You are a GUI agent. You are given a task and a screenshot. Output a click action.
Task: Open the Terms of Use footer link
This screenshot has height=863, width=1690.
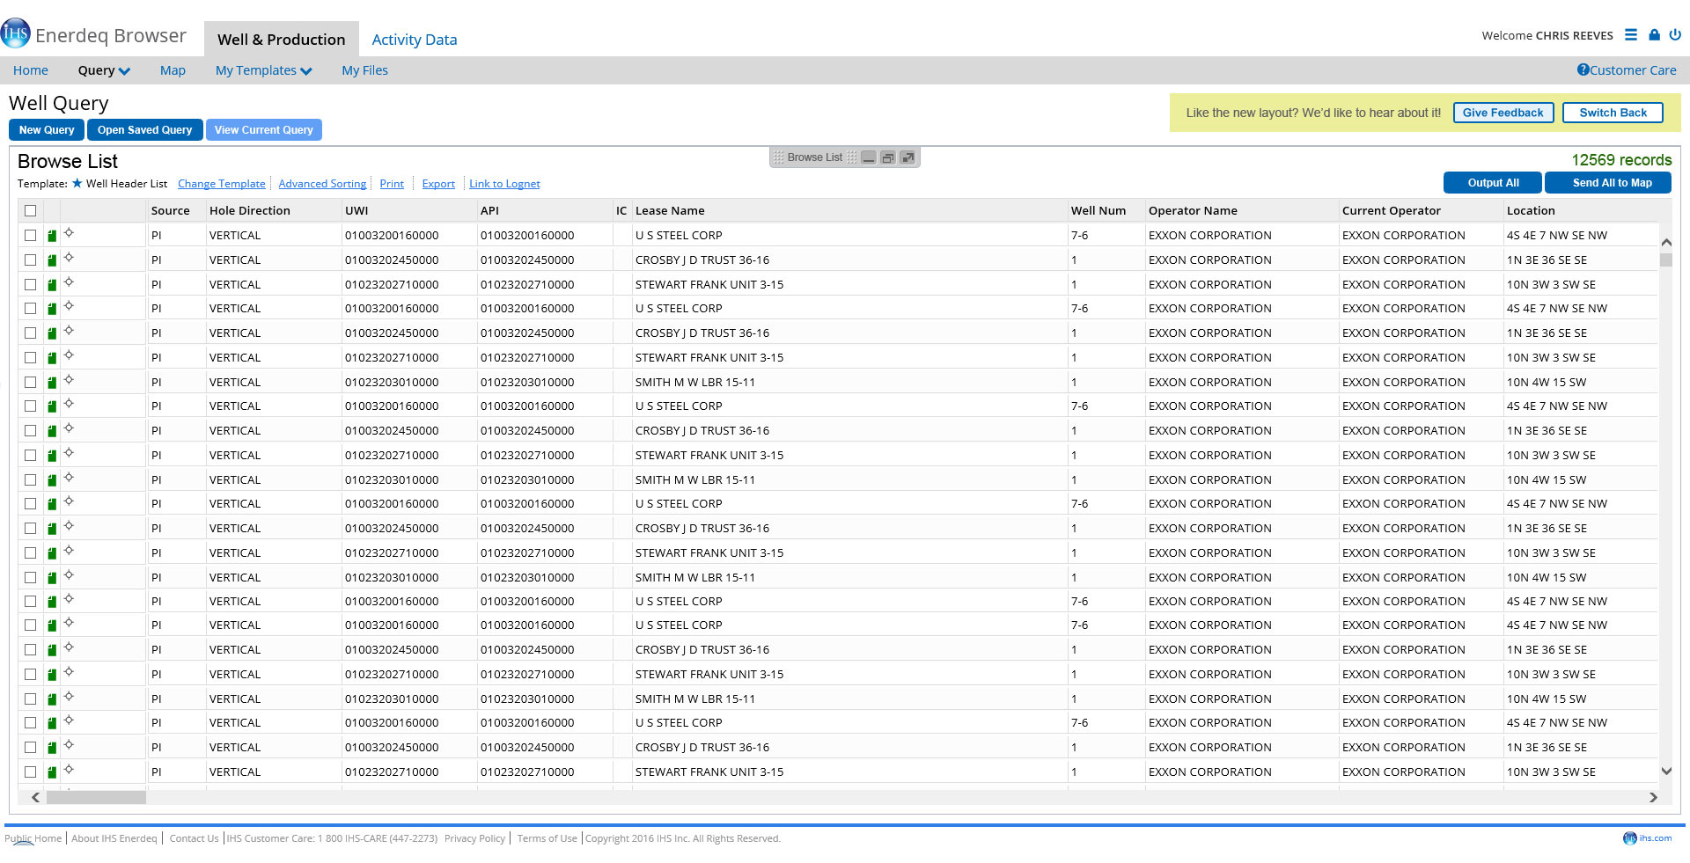pos(547,838)
